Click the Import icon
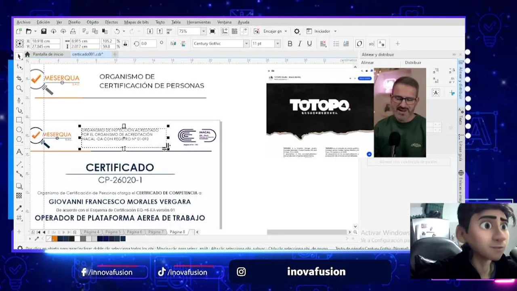 150,31
